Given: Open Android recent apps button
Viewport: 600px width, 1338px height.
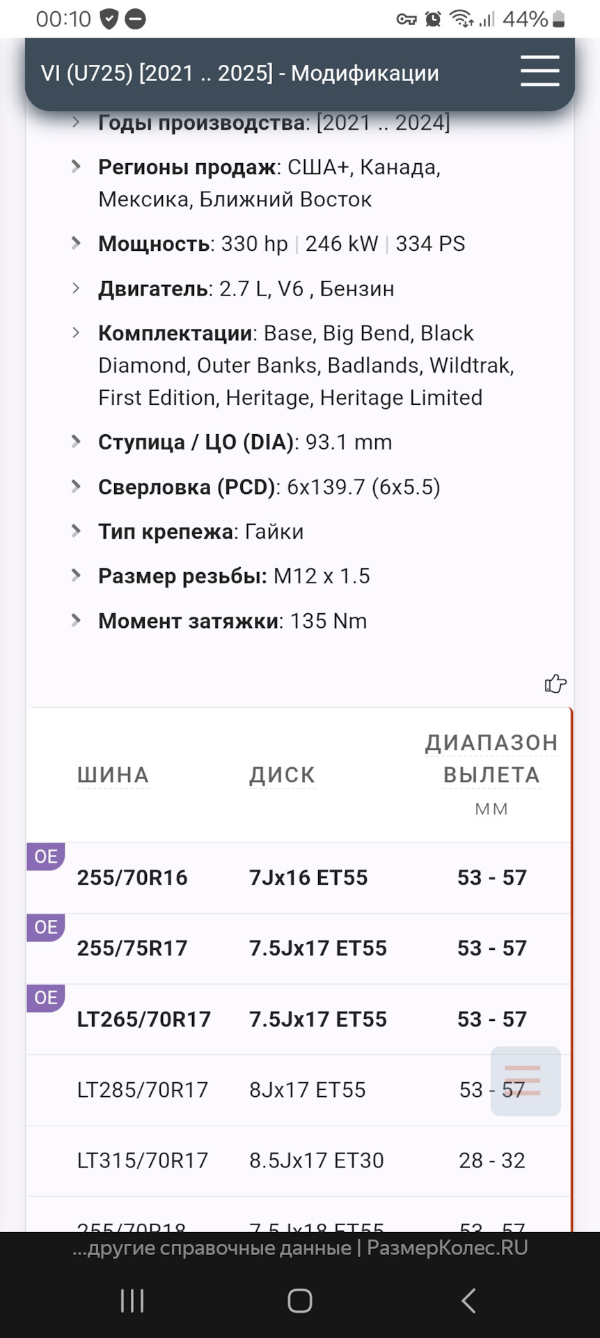Looking at the screenshot, I should (x=132, y=1300).
